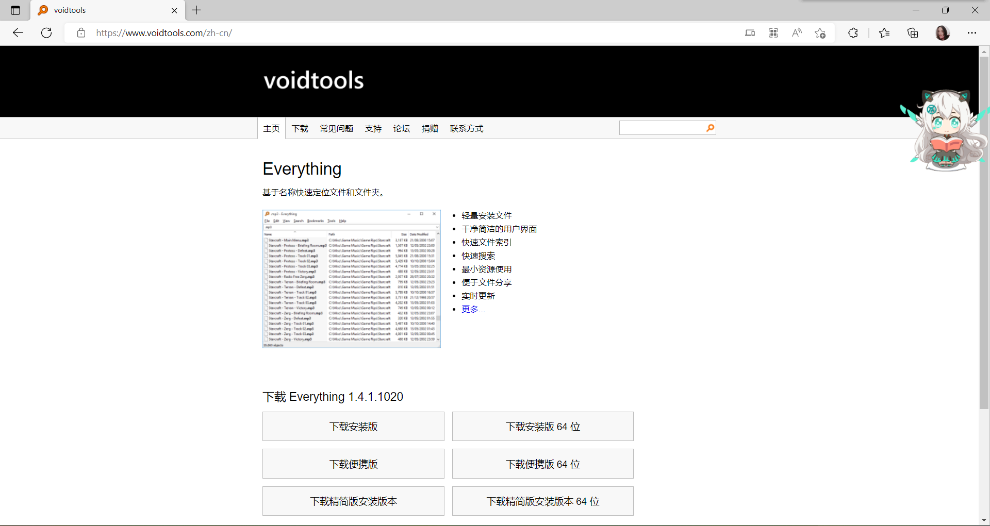Close the voidtools tab

pos(174,10)
